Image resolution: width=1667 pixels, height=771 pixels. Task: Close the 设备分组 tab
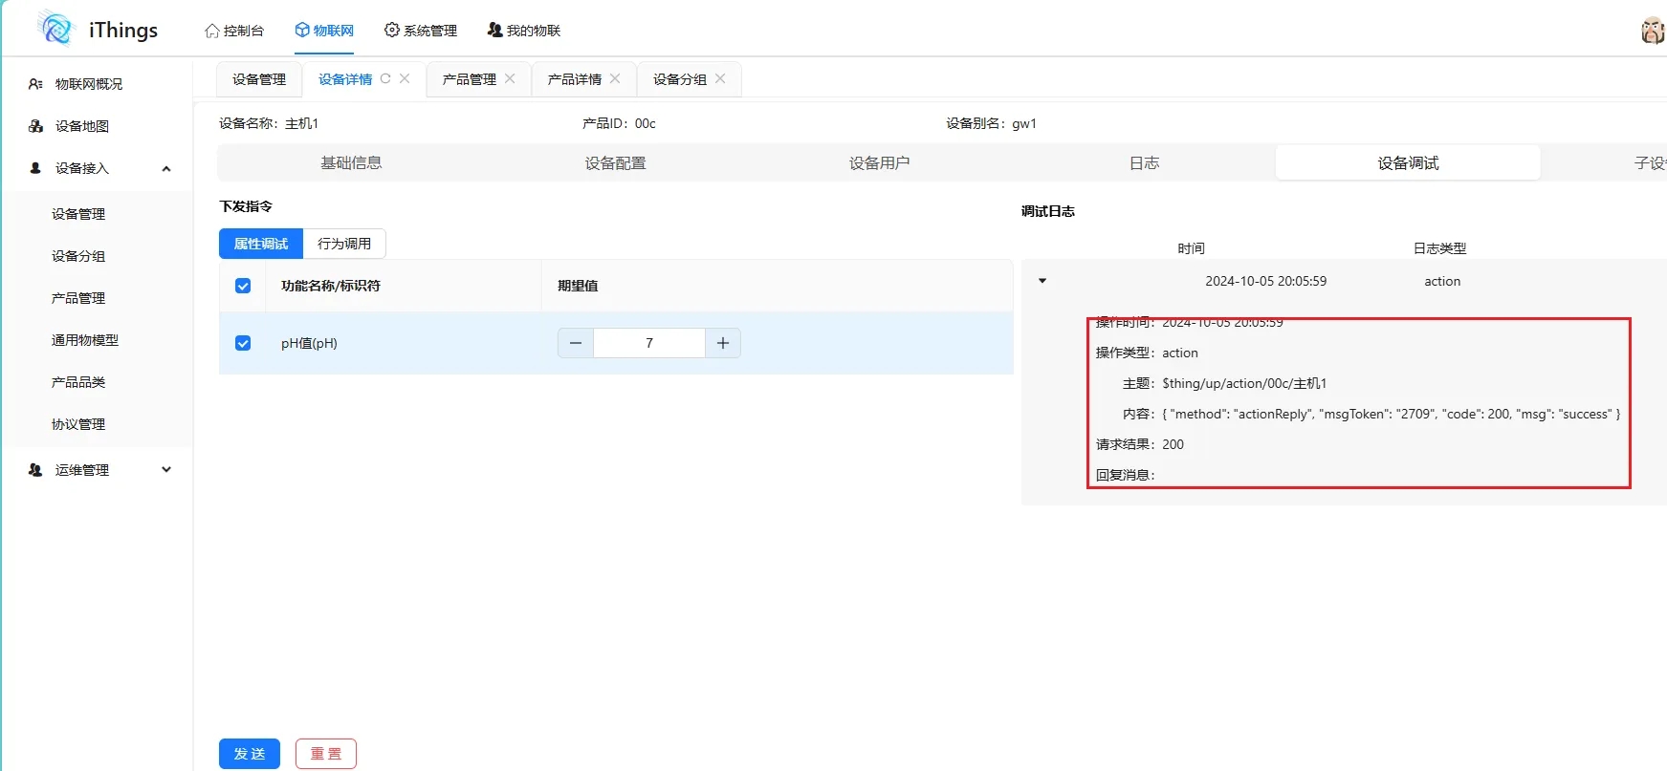[x=720, y=78]
